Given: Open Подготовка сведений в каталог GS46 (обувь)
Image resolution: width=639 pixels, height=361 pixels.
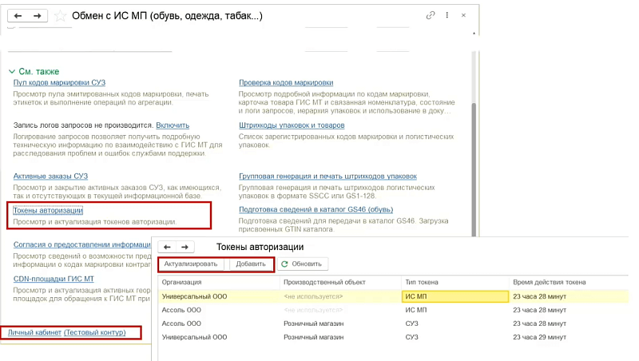Looking at the screenshot, I should [x=316, y=210].
